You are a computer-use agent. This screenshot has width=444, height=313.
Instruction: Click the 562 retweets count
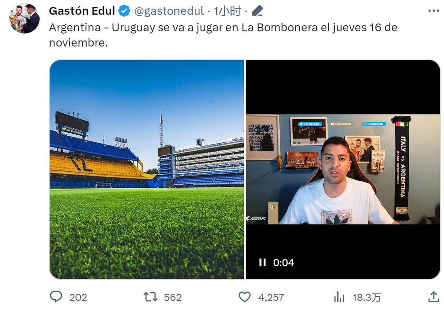pos(173,297)
